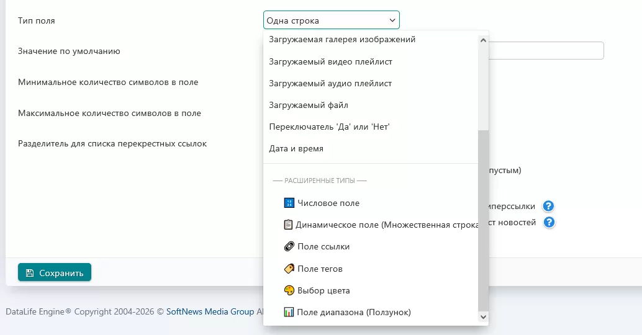Select 'Загружаемый файл' from list
The height and width of the screenshot is (335, 642).
[x=309, y=105]
